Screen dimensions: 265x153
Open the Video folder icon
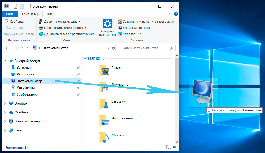[104, 70]
